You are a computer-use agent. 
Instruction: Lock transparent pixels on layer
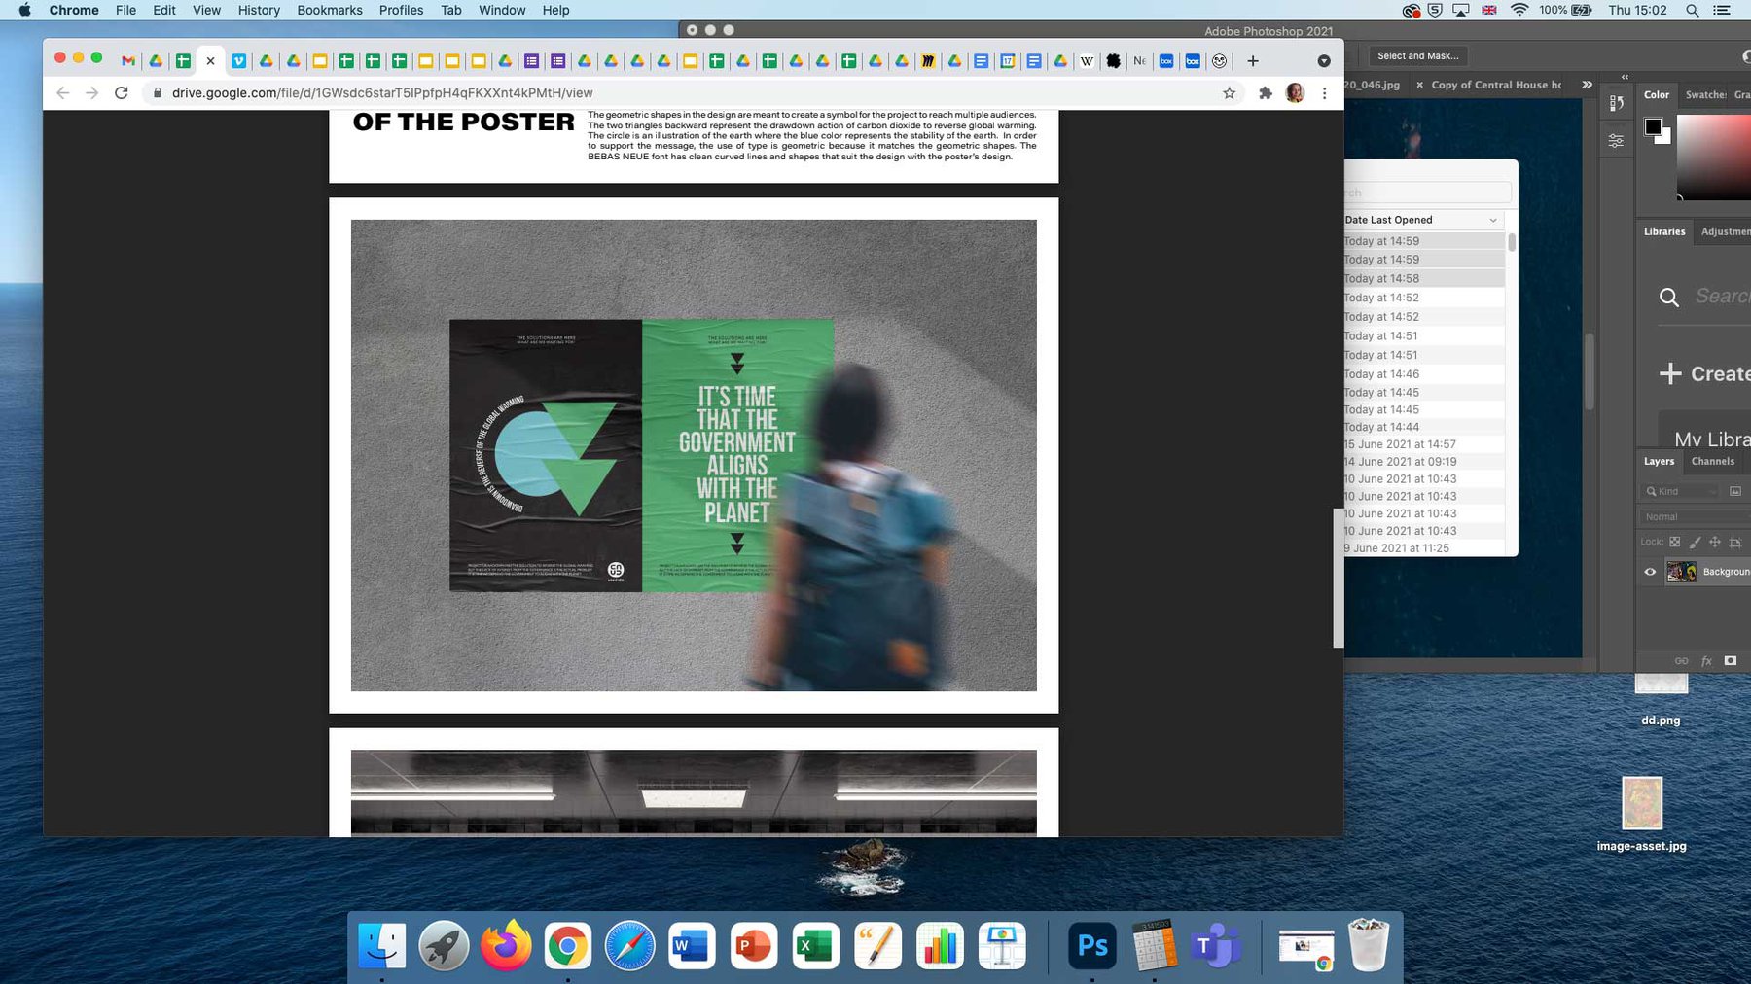(1674, 542)
